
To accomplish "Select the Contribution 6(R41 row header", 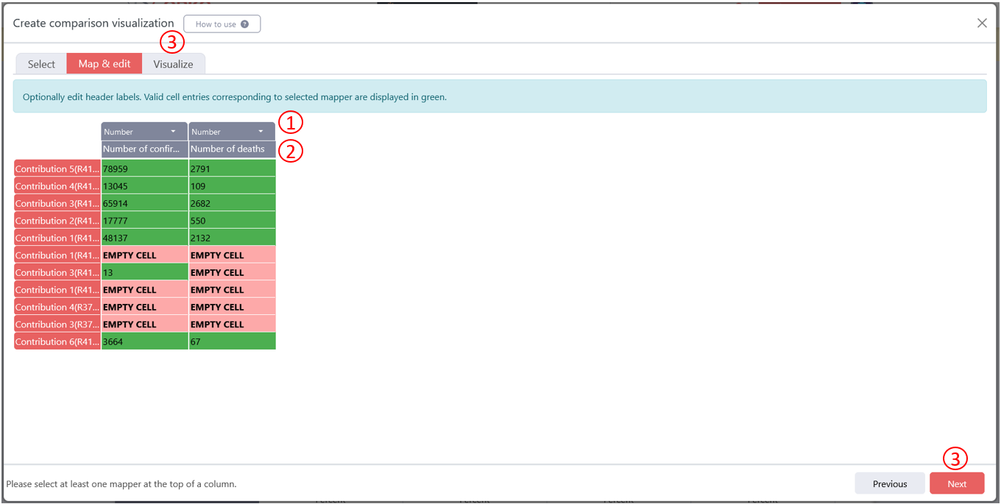I will coord(57,341).
